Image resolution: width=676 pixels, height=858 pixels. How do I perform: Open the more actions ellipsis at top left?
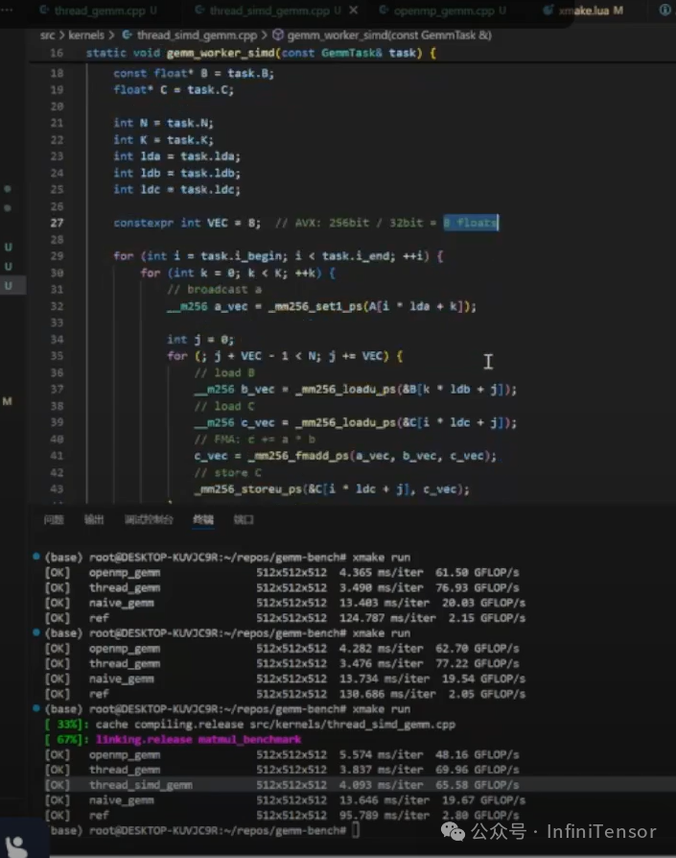click(7, 10)
